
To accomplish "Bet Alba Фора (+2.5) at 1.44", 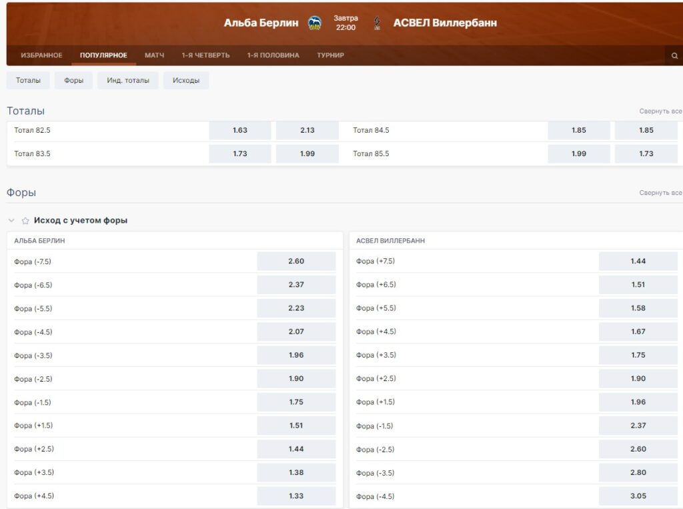I will (296, 449).
